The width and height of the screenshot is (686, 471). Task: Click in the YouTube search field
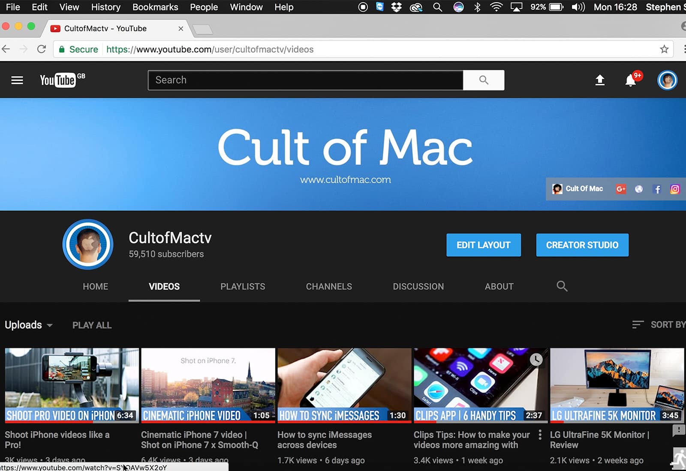tap(305, 80)
